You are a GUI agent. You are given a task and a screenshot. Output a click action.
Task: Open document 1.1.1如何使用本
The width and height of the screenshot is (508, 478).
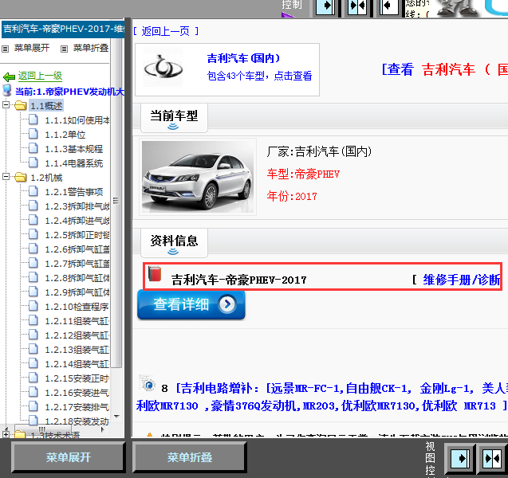coord(77,120)
